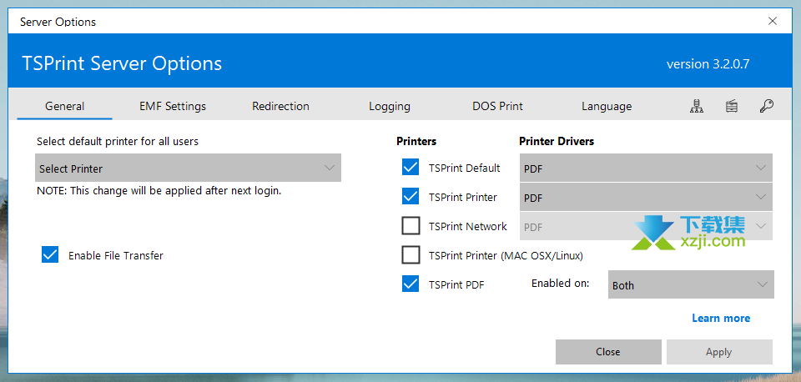Viewport: 801px width, 382px height.
Task: Select the DOS Print tab
Action: 497,106
